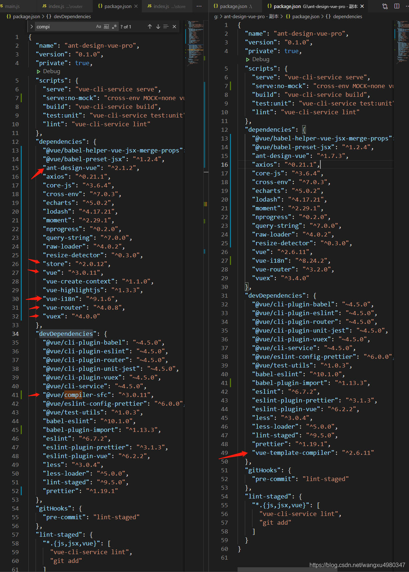Click "vue-highlightjs": "^1.3.3" line
Image resolution: width=409 pixels, height=572 pixels.
pos(93,290)
